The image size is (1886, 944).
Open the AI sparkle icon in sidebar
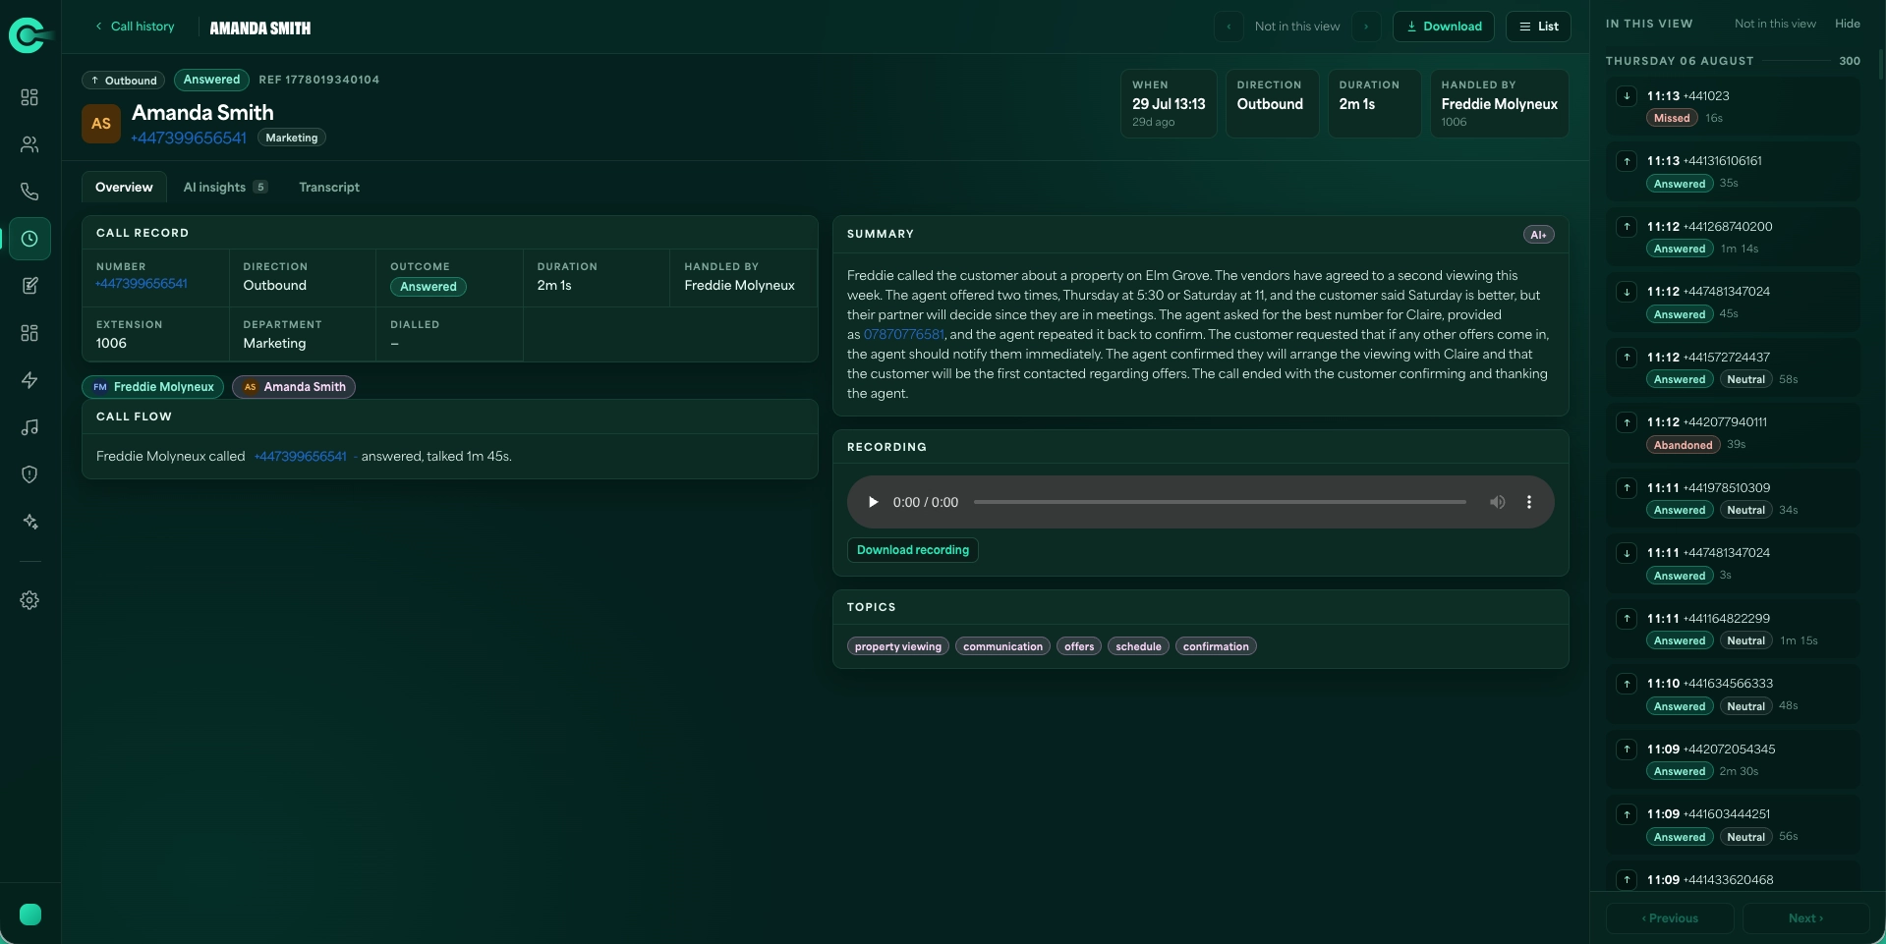[29, 522]
